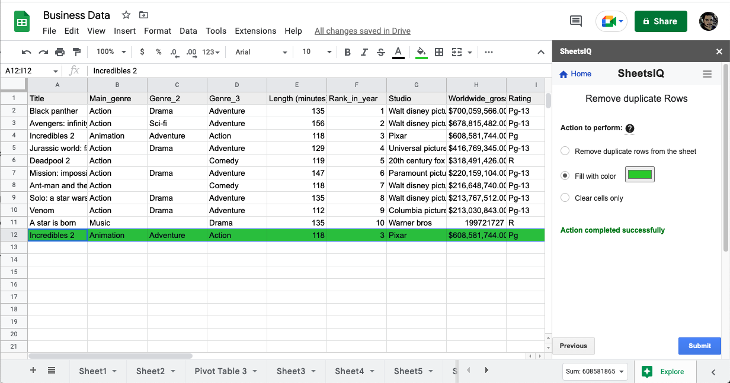Click the help icon beside Action to perform

tap(630, 128)
